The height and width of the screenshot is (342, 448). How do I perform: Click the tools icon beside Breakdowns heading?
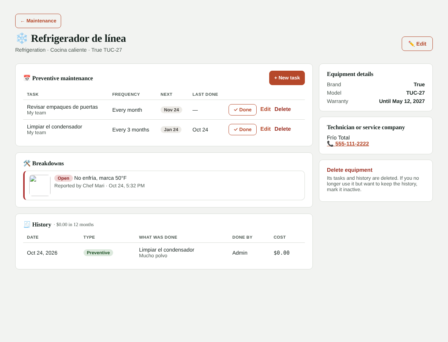coord(27,163)
